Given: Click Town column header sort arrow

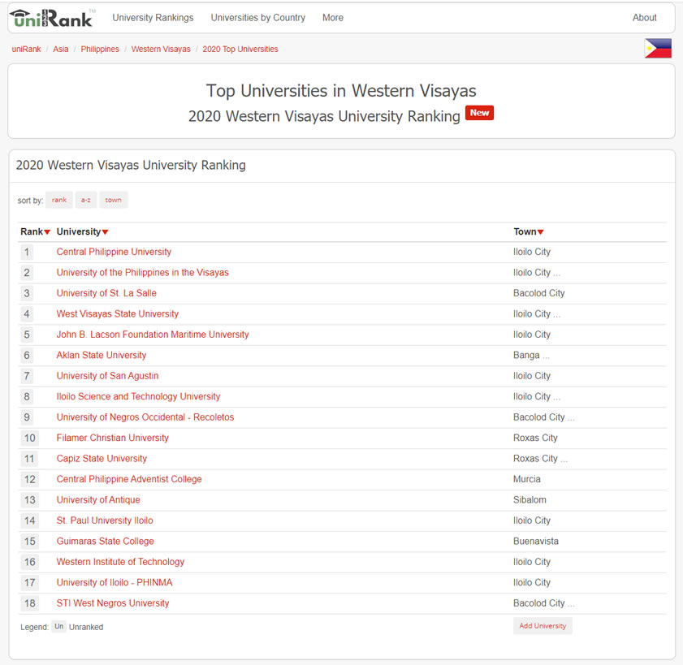Looking at the screenshot, I should (x=541, y=232).
